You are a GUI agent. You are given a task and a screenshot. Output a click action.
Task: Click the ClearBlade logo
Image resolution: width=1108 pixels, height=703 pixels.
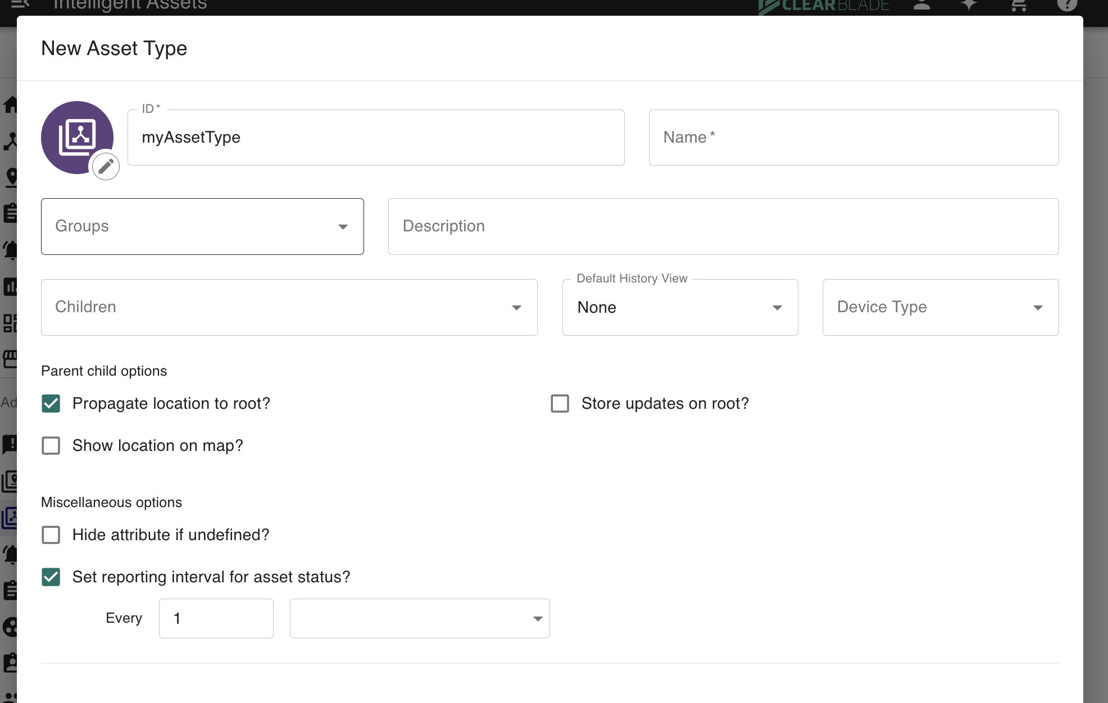coord(824,6)
